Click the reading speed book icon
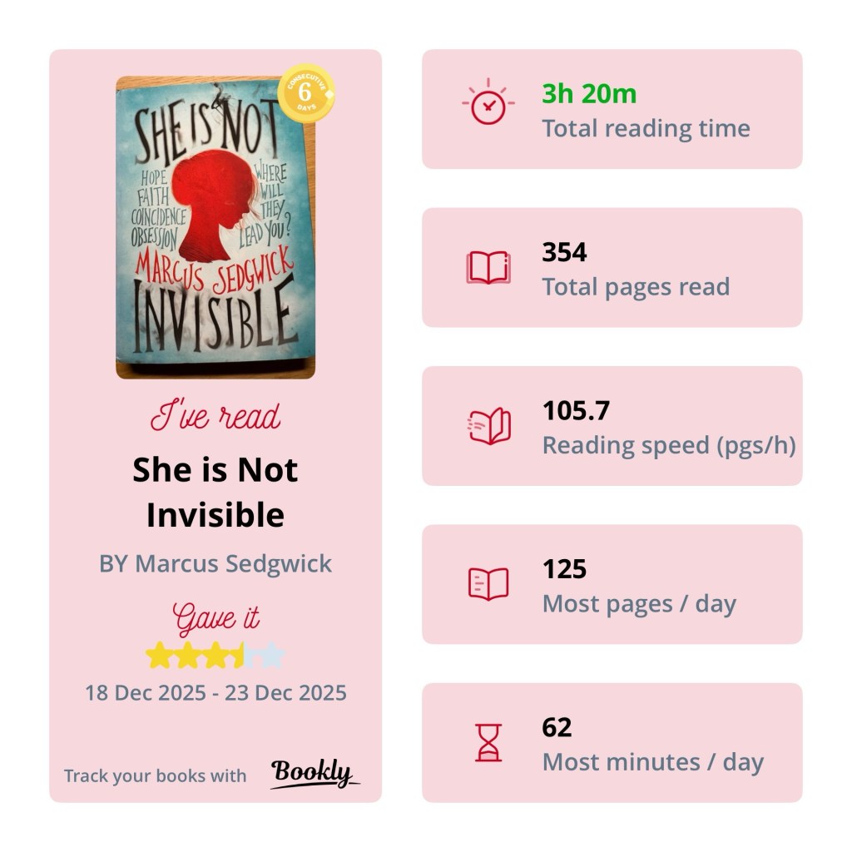852x852 pixels. pyautogui.click(x=489, y=427)
